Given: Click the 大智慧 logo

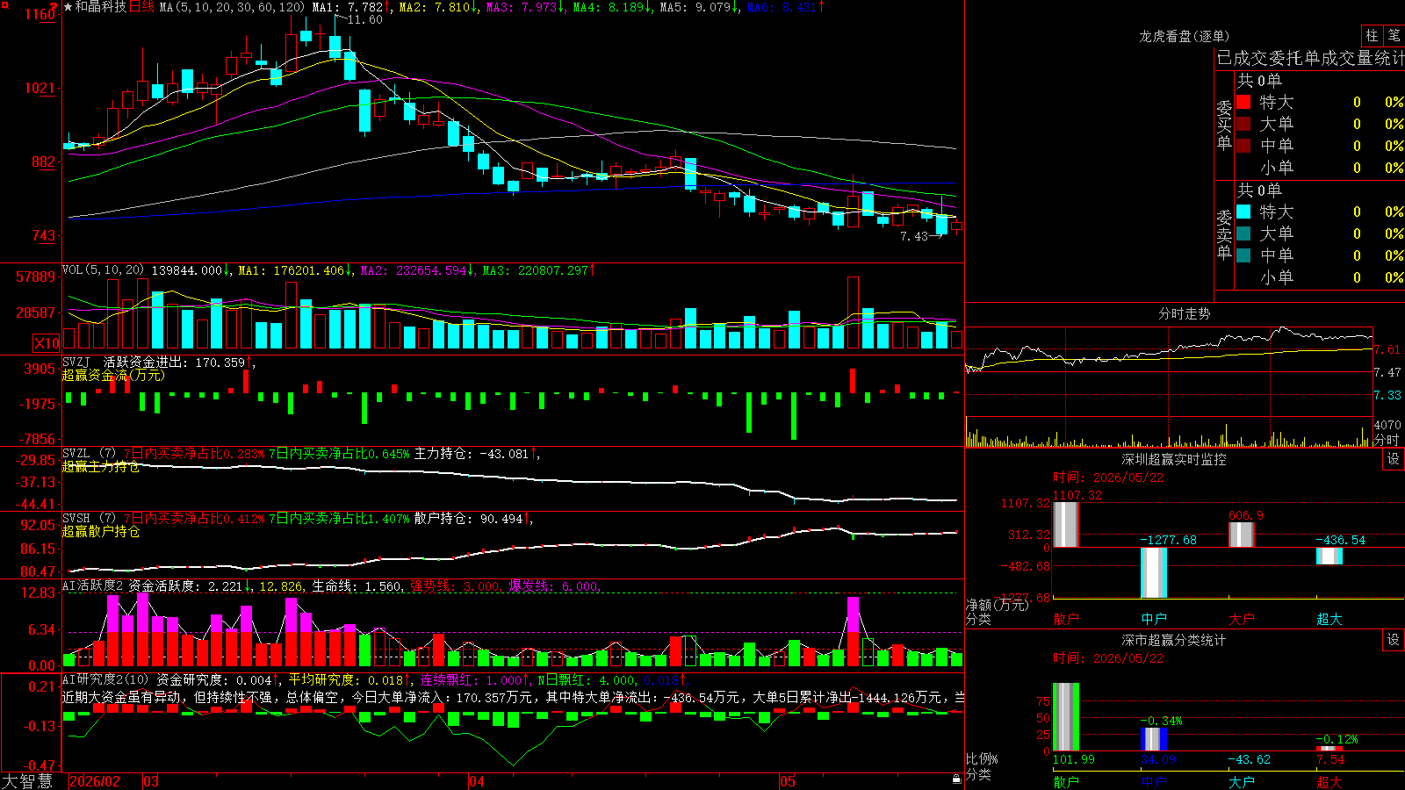Looking at the screenshot, I should 27,781.
